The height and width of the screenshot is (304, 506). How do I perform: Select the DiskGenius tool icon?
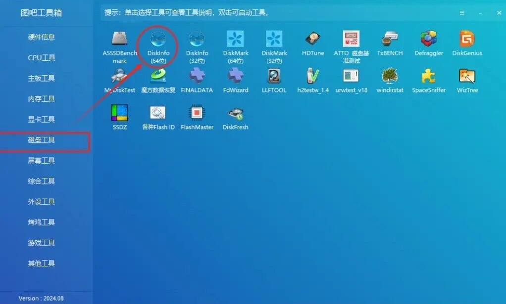coord(467,39)
